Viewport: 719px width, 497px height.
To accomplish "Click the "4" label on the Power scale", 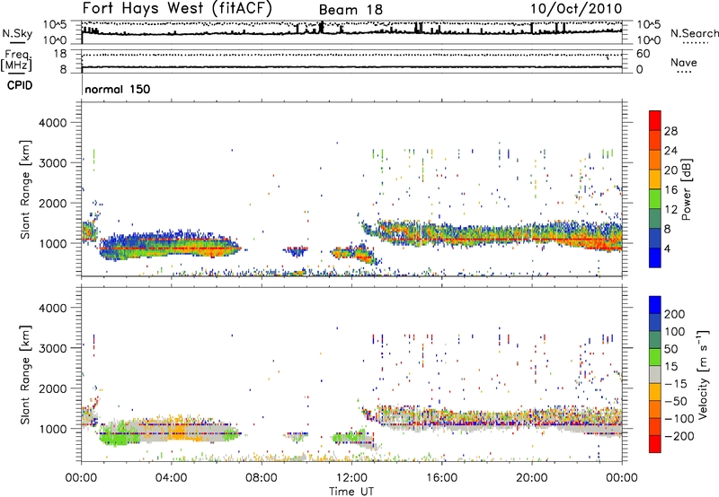I will 667,248.
